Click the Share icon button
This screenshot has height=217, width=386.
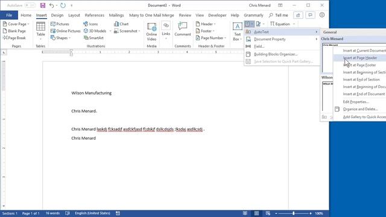point(298,15)
